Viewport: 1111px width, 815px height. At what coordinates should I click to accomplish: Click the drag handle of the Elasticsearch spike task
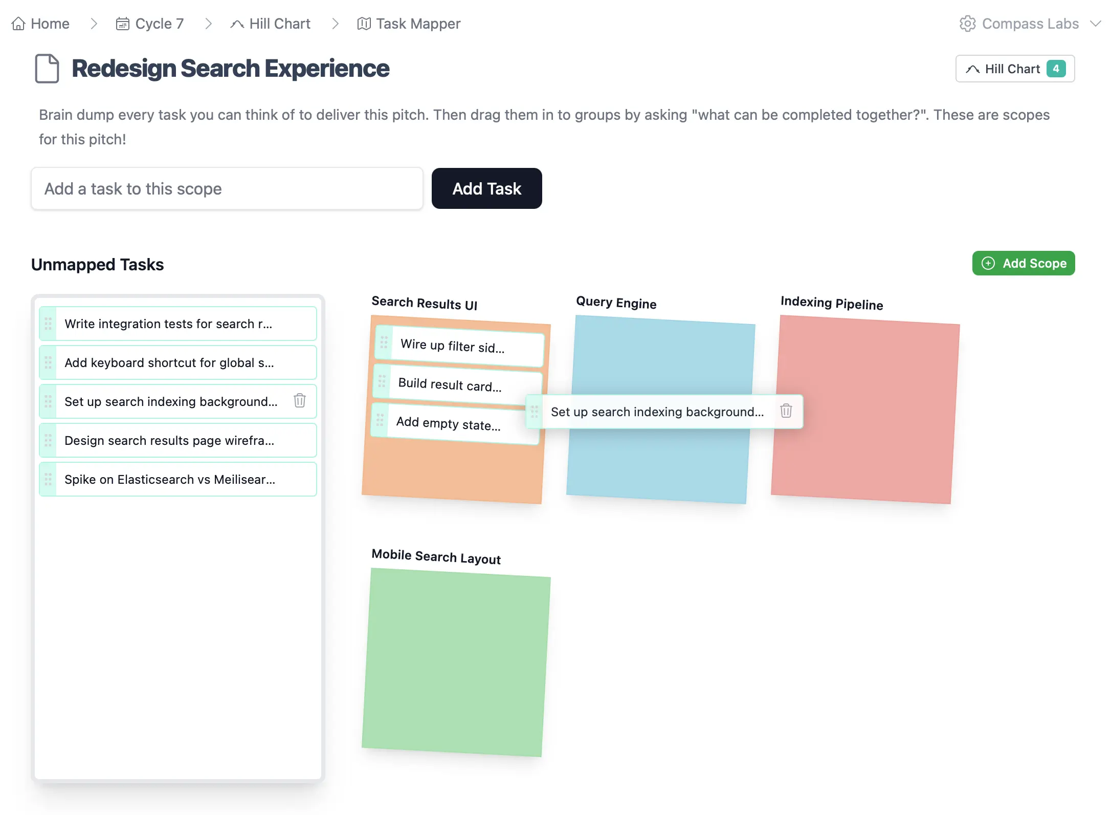(x=49, y=479)
